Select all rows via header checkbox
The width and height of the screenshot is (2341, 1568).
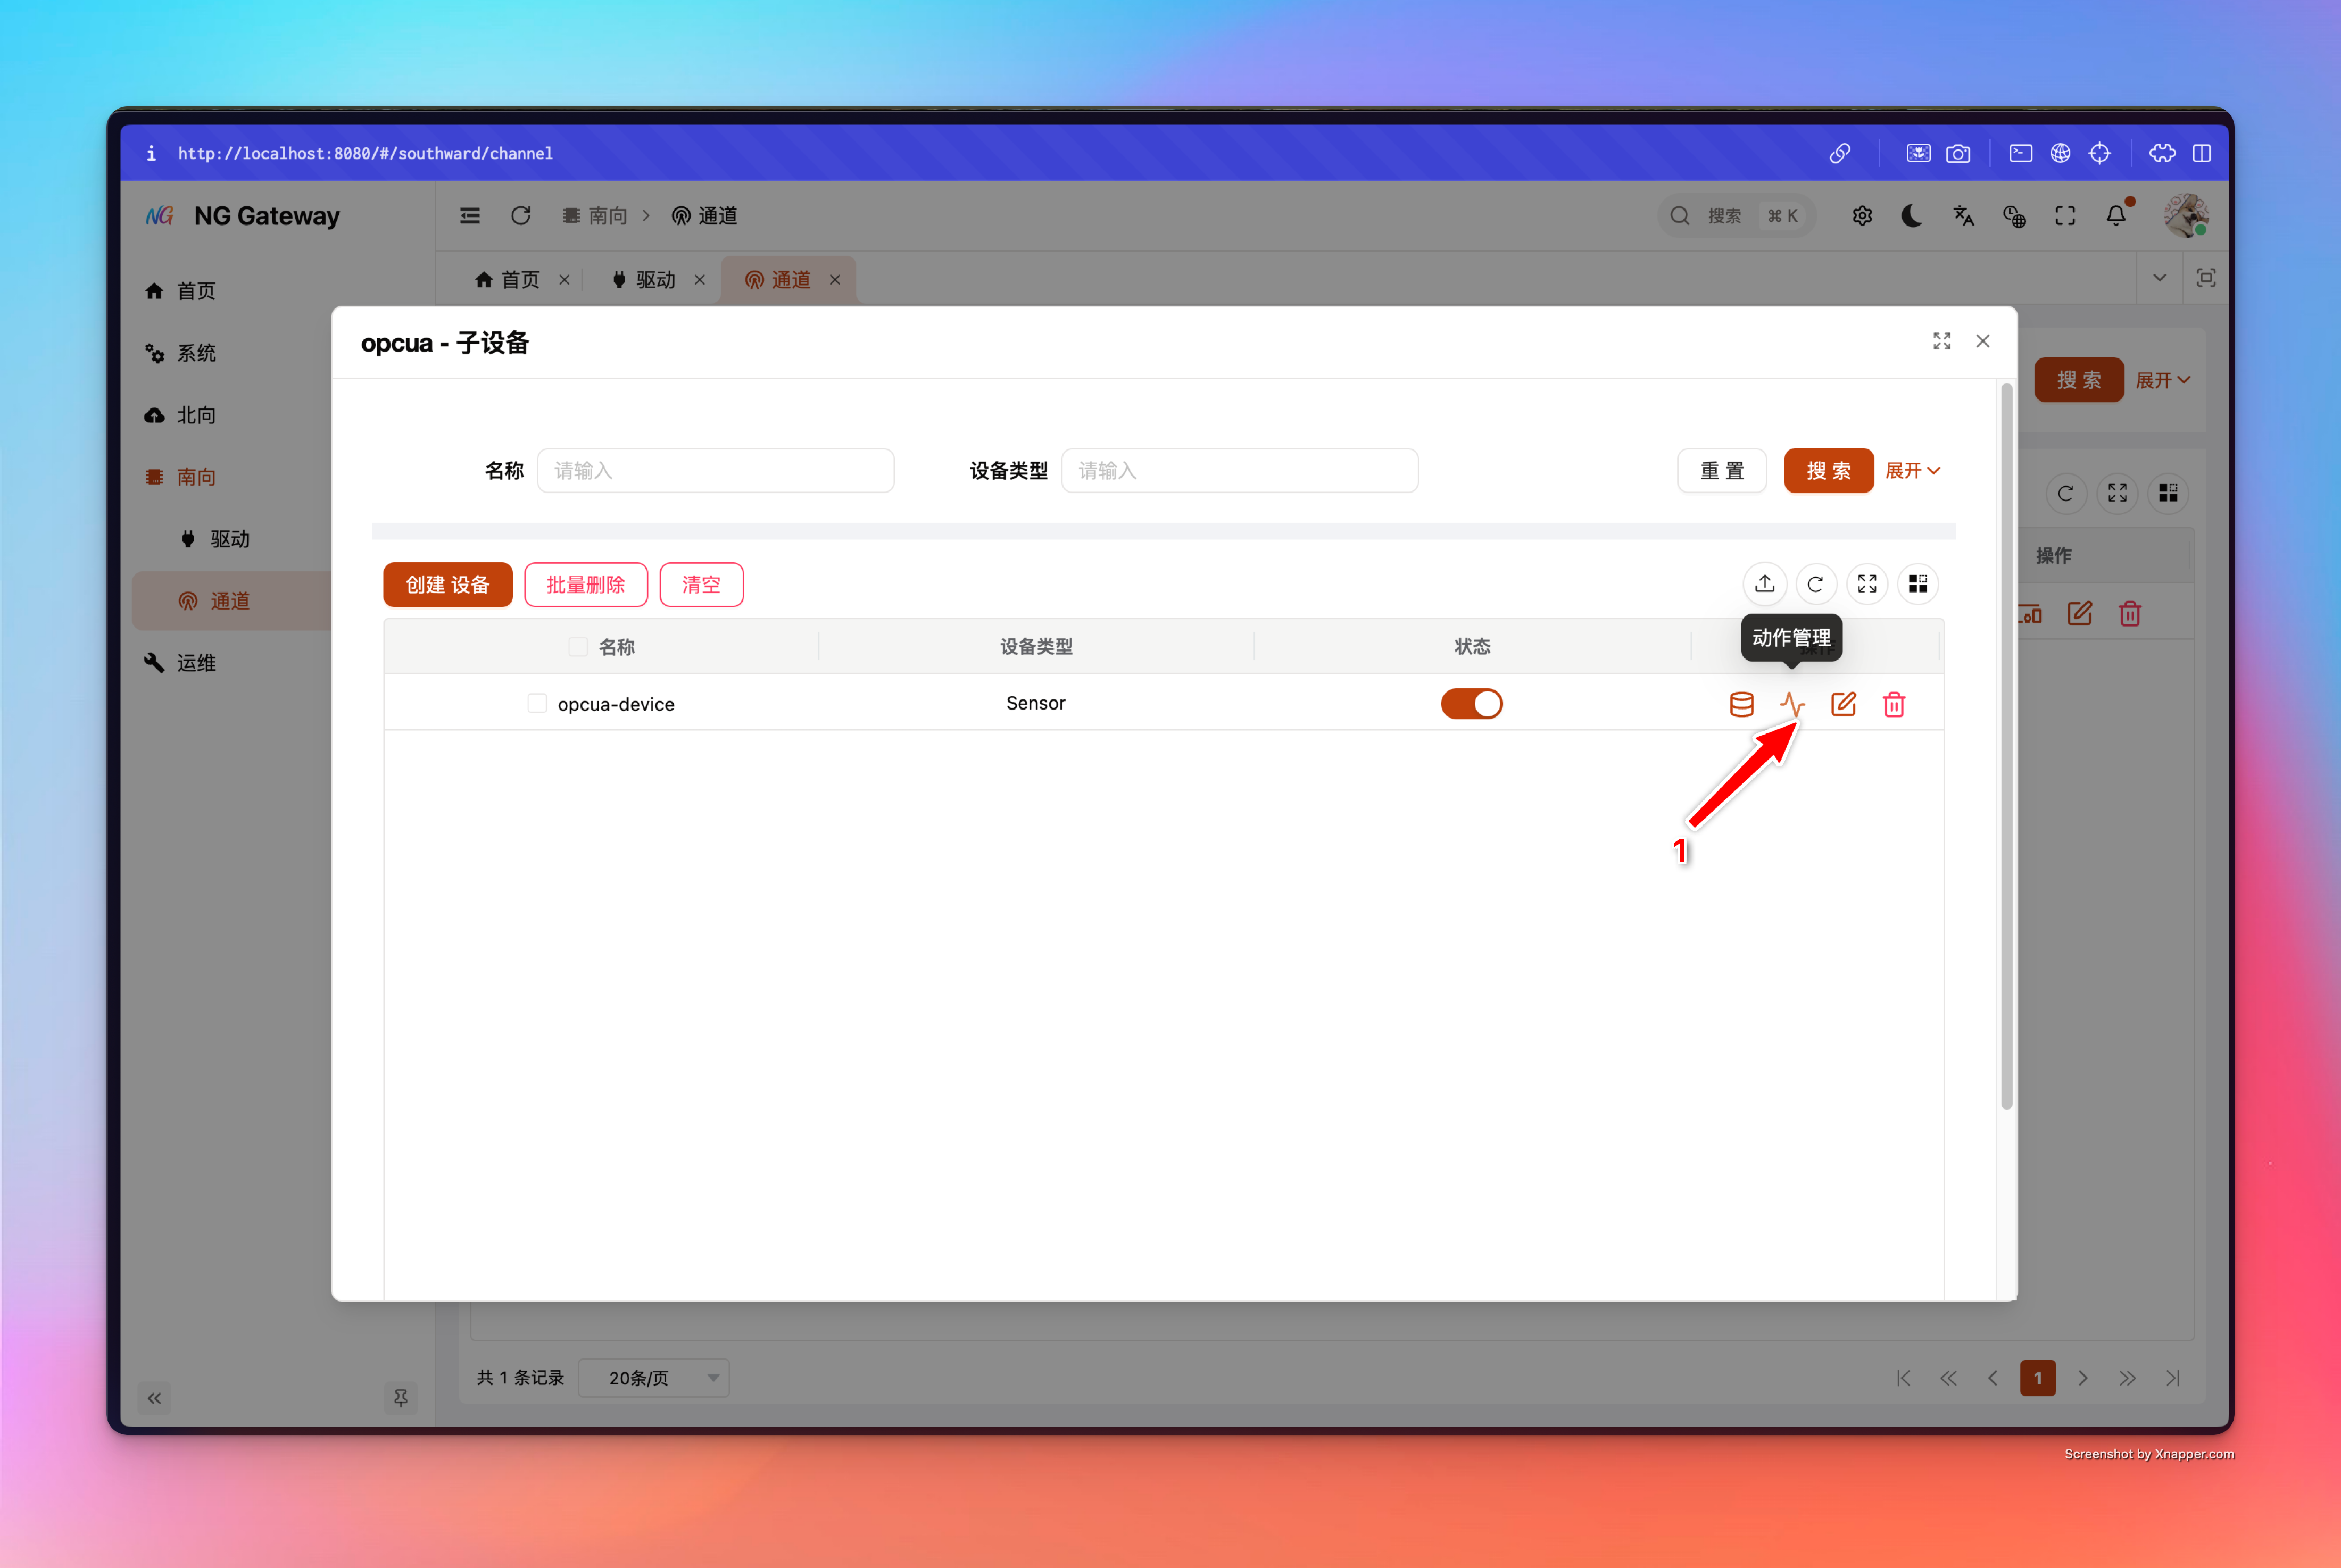(578, 647)
